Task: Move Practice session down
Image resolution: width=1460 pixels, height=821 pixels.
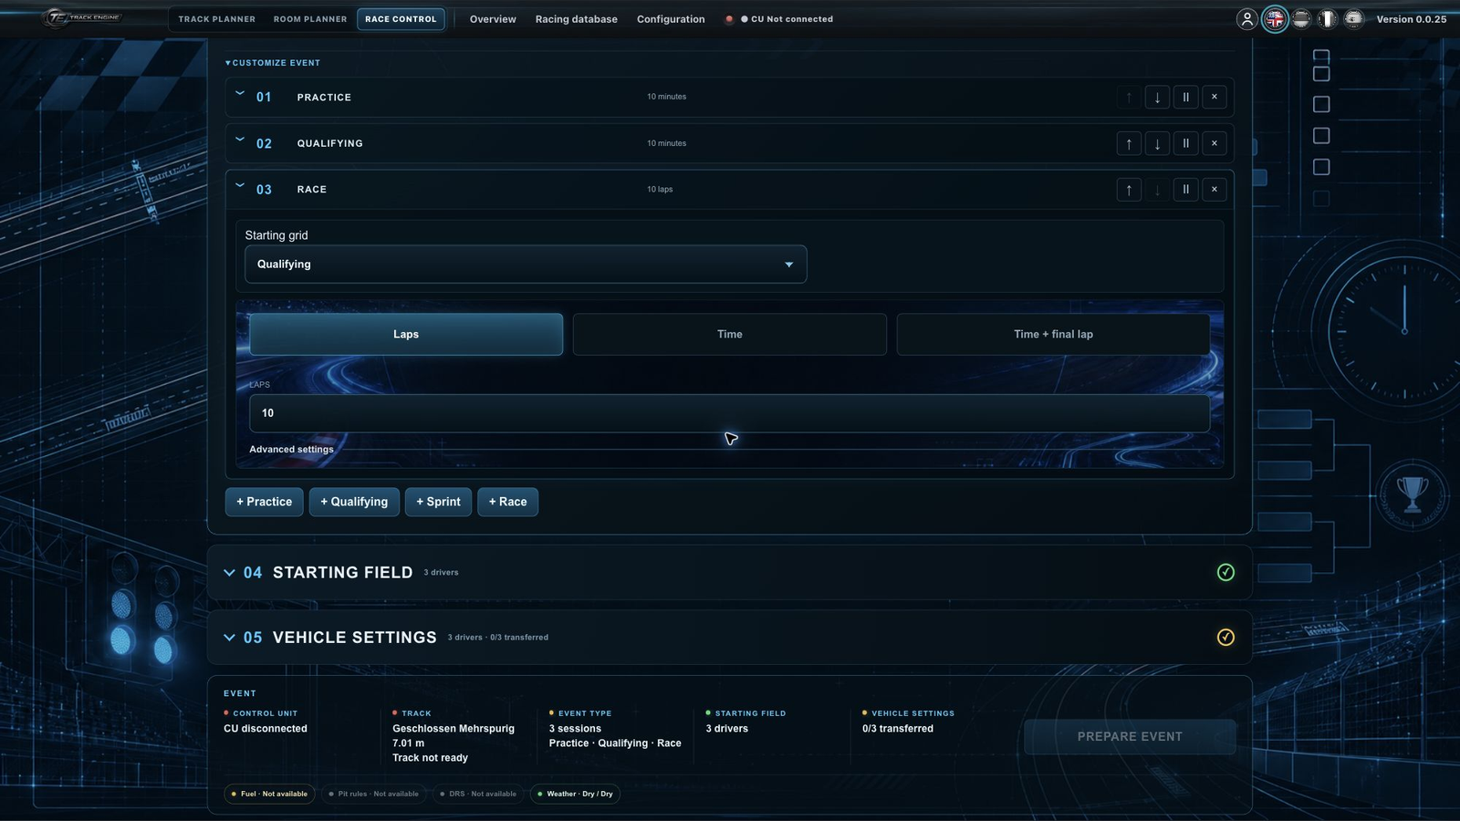Action: 1157,97
